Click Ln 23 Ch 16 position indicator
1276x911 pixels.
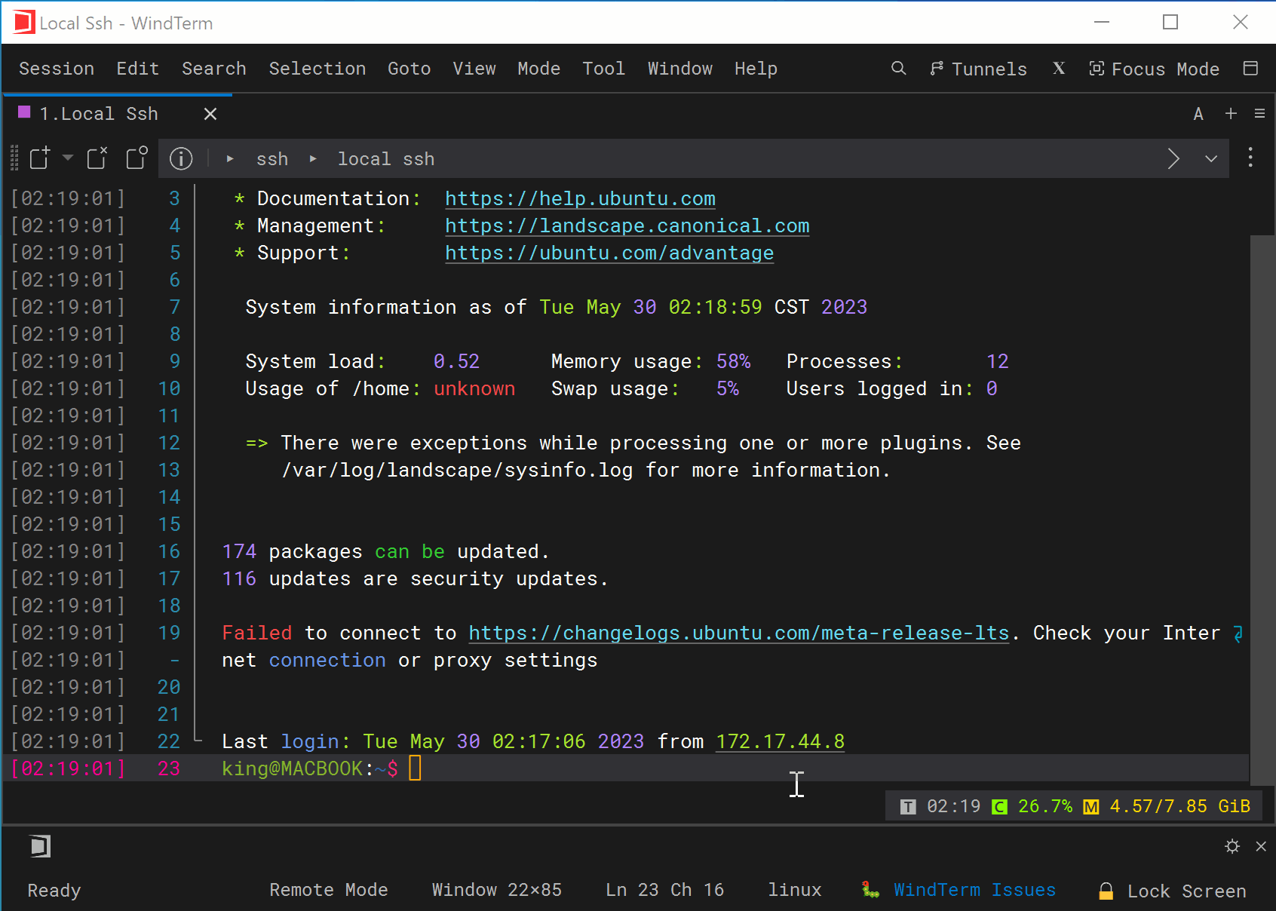pyautogui.click(x=665, y=890)
